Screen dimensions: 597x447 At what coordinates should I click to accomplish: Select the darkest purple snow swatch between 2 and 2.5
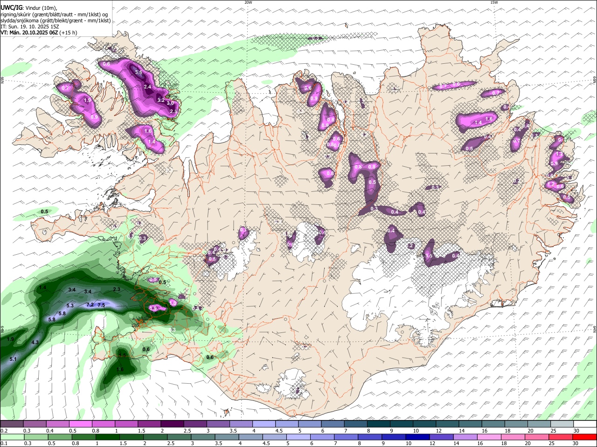172,424
